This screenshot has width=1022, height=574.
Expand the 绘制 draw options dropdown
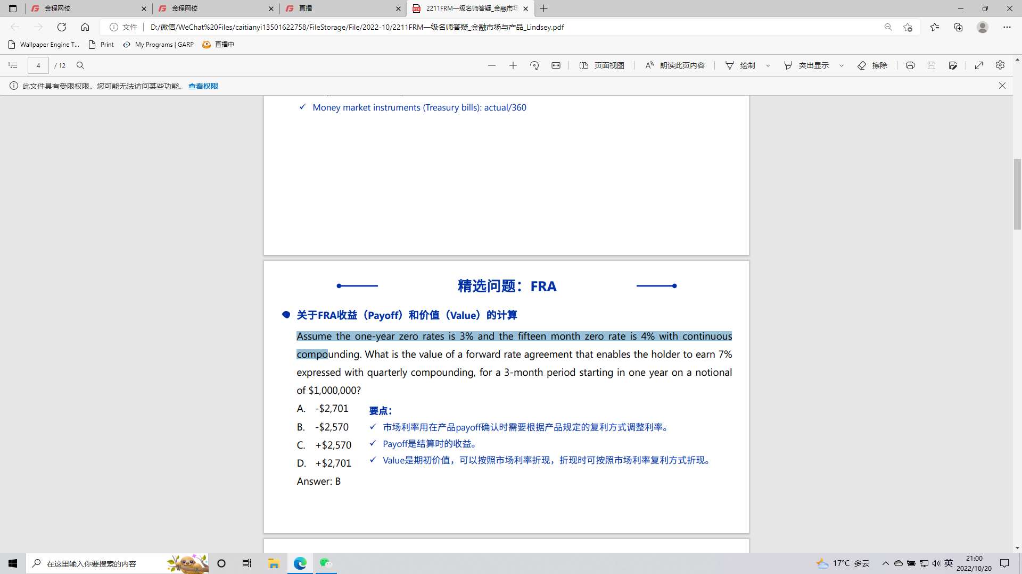tap(768, 65)
